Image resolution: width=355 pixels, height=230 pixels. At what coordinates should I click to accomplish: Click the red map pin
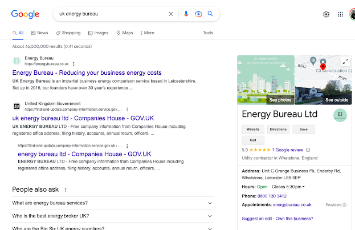click(x=323, y=67)
